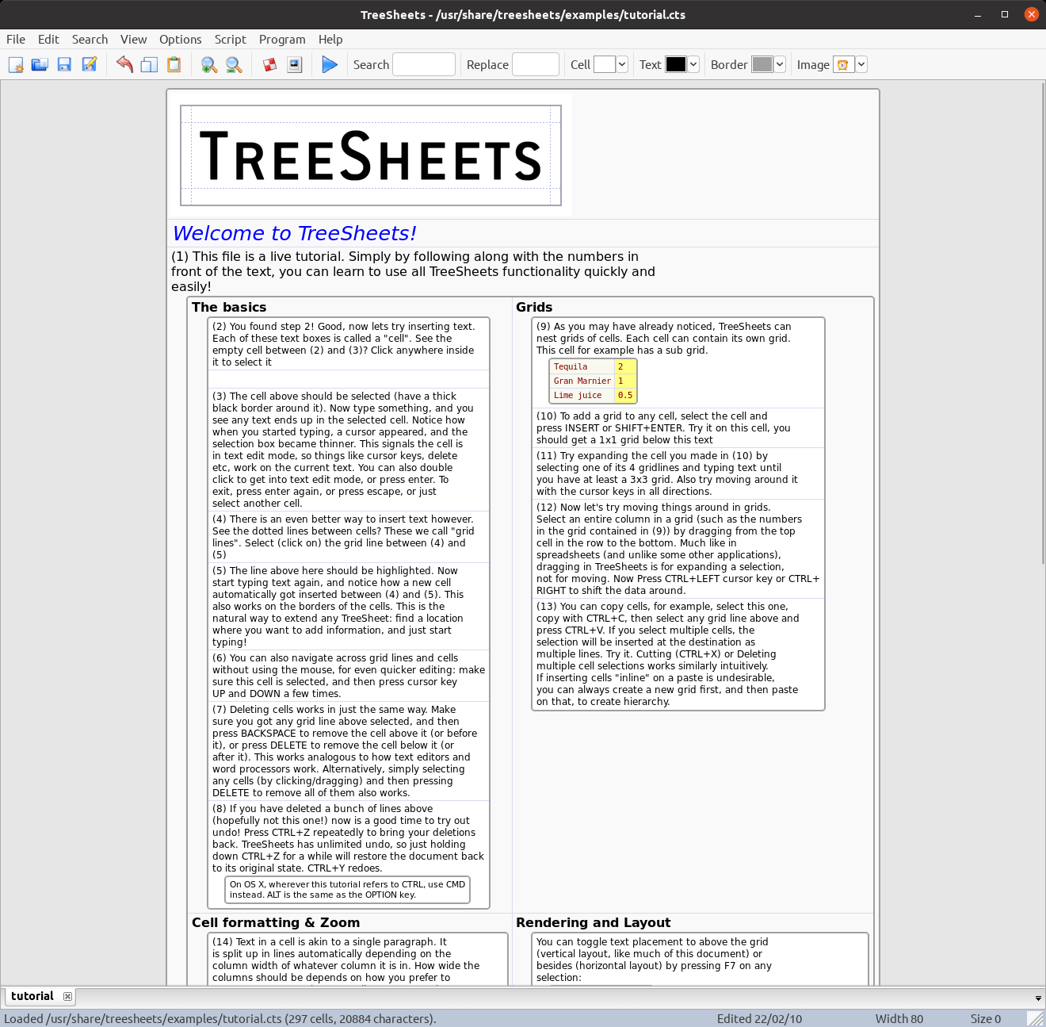
Task: Click the 'Lime juice' grid cell
Action: pos(582,395)
